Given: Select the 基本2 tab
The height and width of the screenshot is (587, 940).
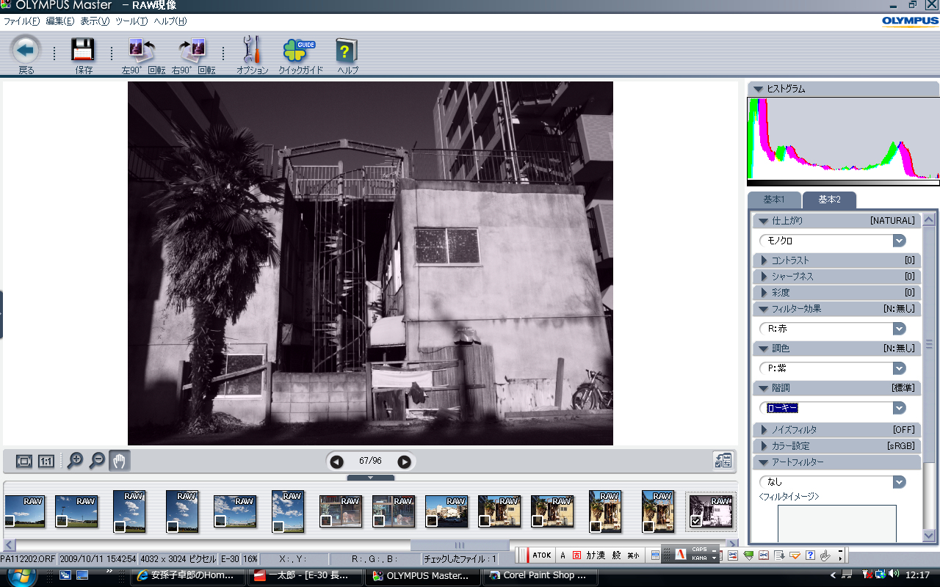Looking at the screenshot, I should [829, 200].
